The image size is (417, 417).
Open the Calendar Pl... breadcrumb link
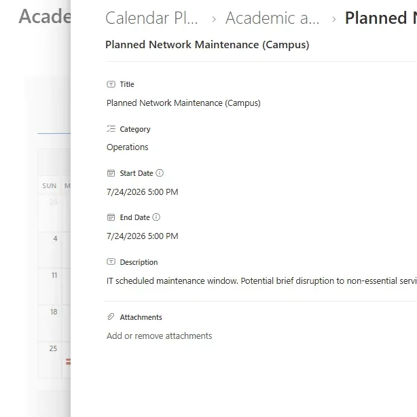point(152,18)
